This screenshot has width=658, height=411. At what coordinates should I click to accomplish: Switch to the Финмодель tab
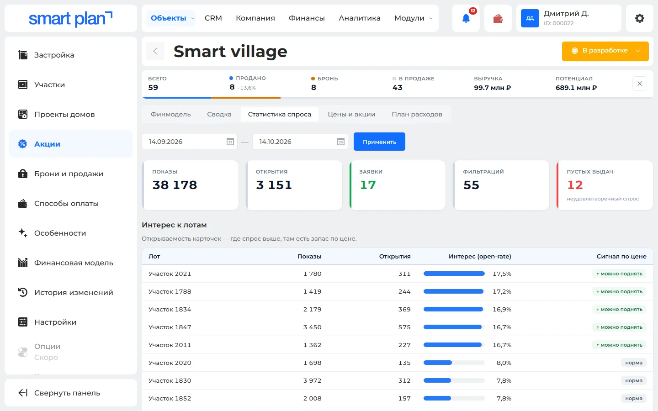click(x=171, y=114)
